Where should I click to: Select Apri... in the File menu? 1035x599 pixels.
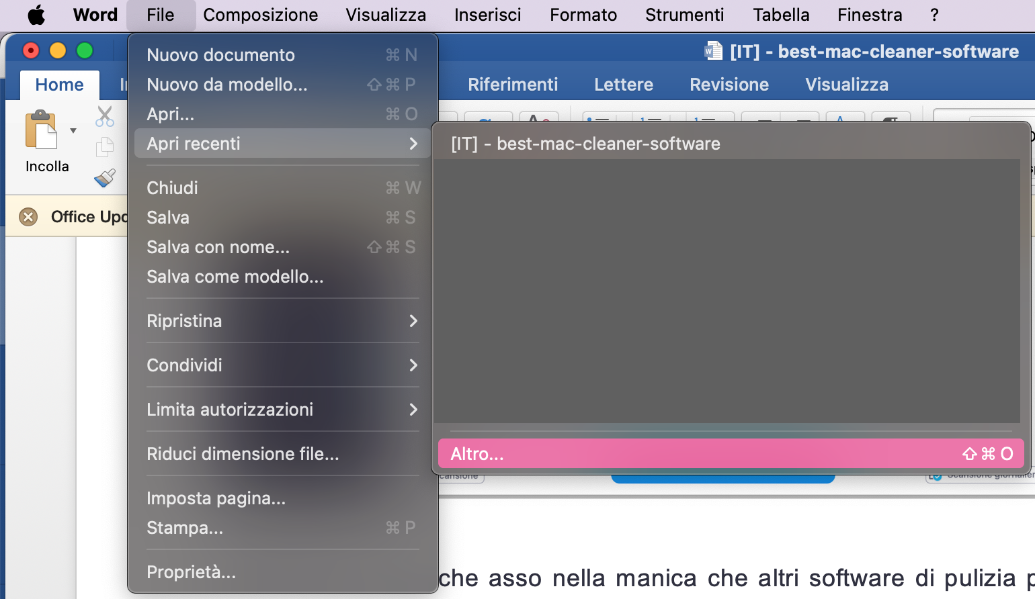[x=282, y=114]
